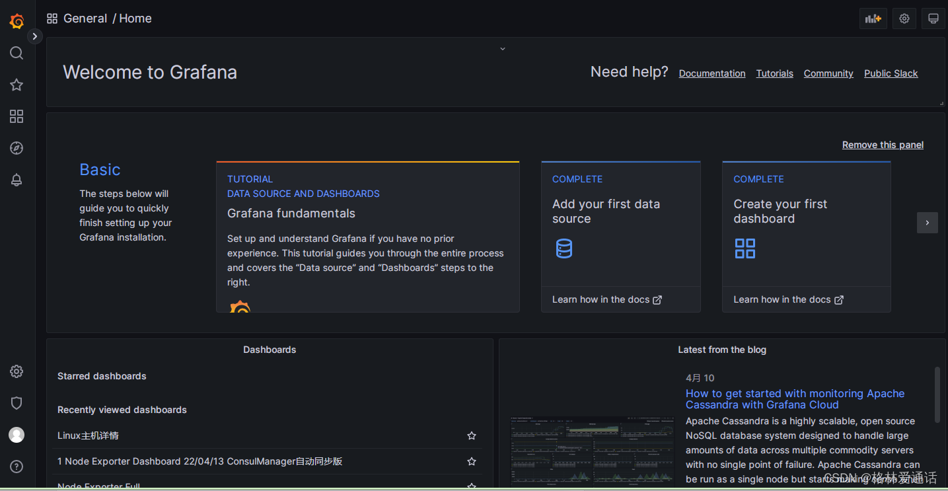The height and width of the screenshot is (491, 948).
Task: Open the Documentation link
Action: click(x=711, y=73)
